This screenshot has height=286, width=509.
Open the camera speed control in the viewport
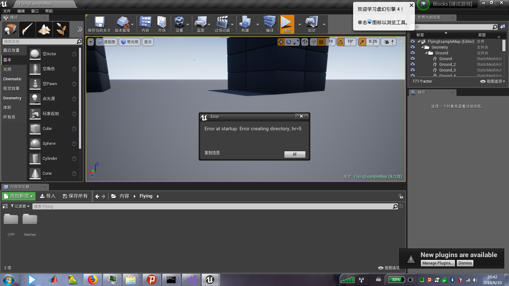point(388,42)
